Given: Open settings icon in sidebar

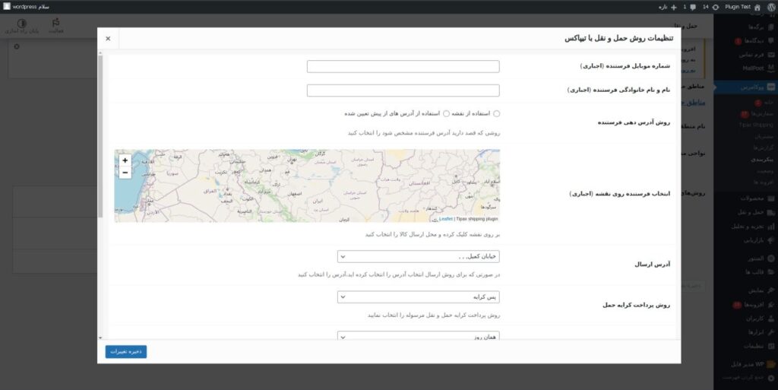Looking at the screenshot, I should [770, 347].
